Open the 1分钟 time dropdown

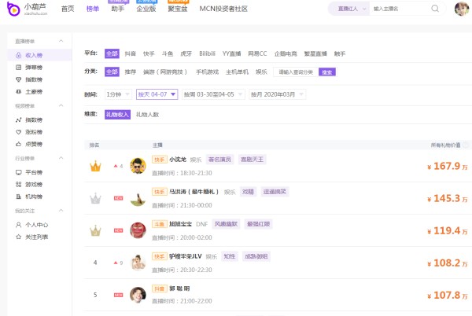(x=118, y=94)
